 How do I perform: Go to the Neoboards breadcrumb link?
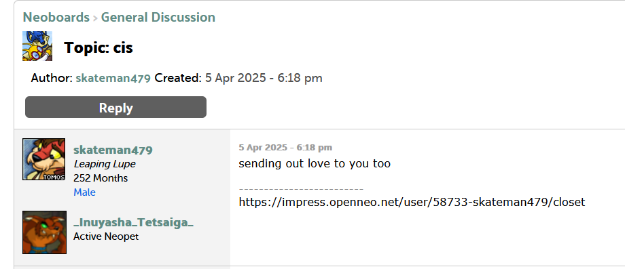56,18
